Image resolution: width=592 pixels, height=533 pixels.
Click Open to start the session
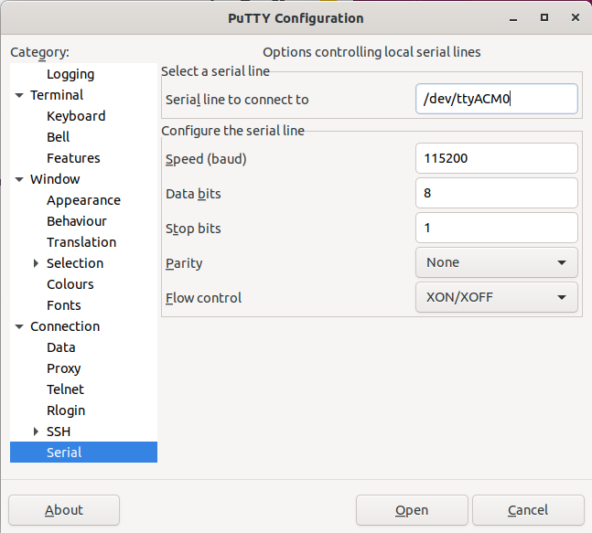[412, 510]
